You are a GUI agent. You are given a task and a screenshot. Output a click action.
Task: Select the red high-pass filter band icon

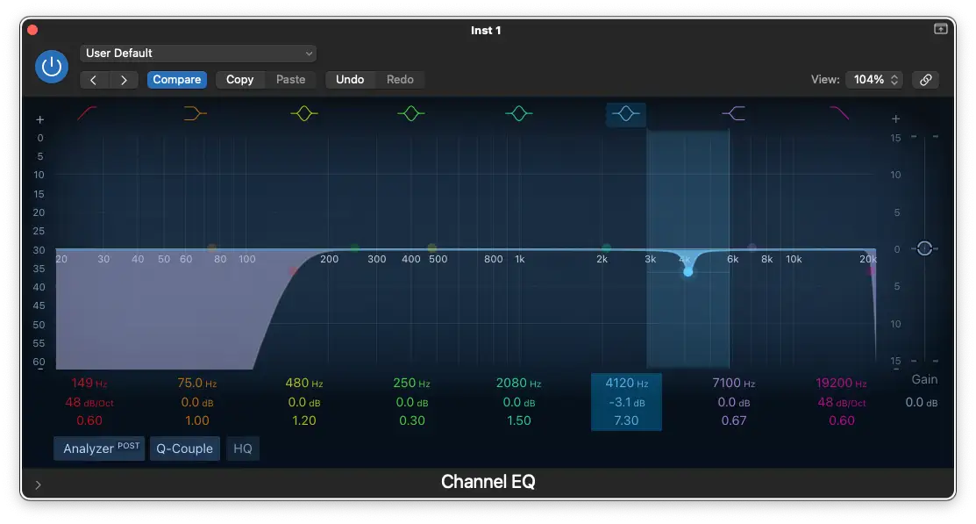[89, 113]
